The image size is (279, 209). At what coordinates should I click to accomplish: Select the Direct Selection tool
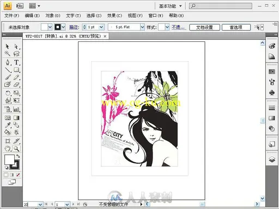[x=16, y=46]
